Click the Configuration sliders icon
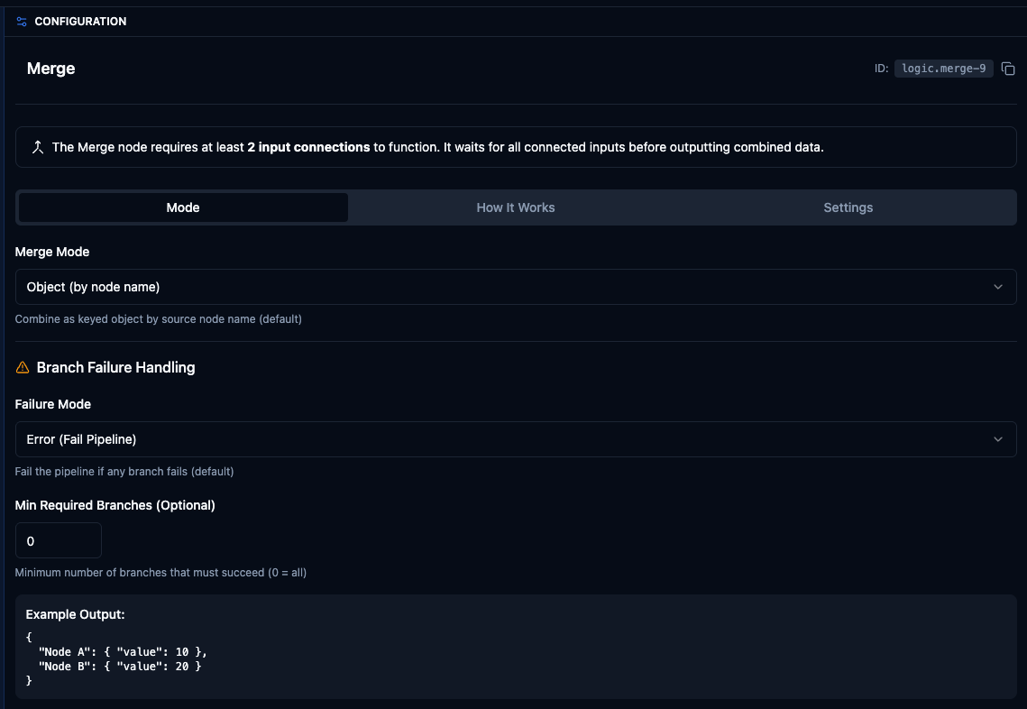This screenshot has width=1027, height=709. 23,22
